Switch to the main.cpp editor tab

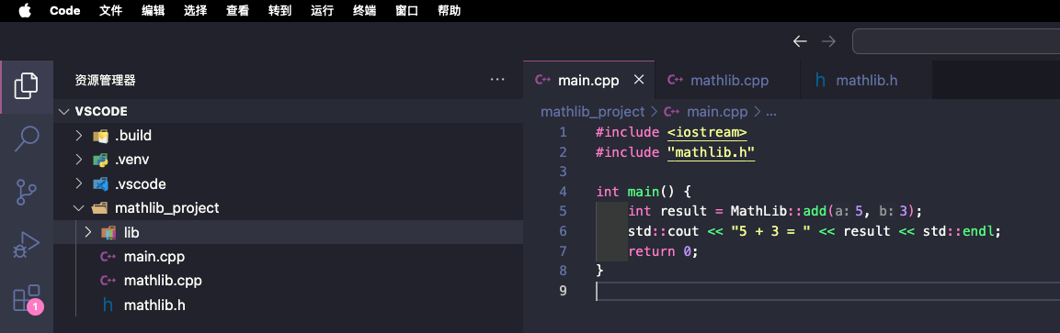[x=588, y=80]
